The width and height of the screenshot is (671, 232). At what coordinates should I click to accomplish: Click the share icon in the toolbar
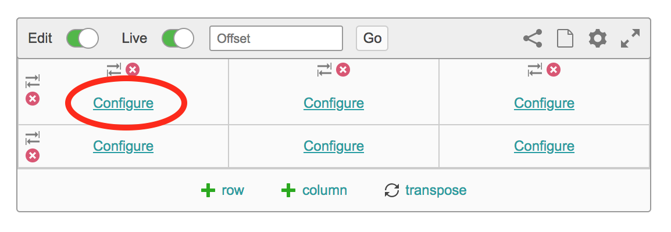[x=533, y=38]
